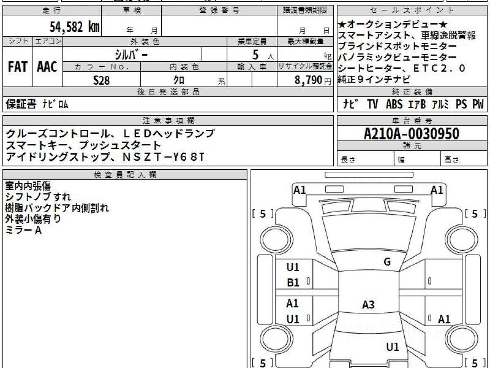
Task: Click the スマートキー、プッシュスタート line
Action: tap(83, 145)
